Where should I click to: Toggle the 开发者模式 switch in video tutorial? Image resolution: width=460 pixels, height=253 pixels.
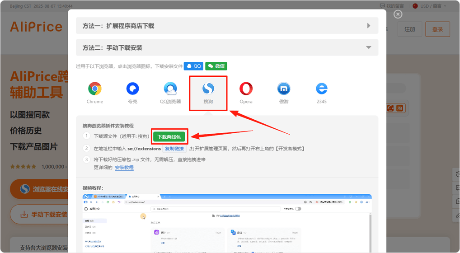[x=298, y=209]
